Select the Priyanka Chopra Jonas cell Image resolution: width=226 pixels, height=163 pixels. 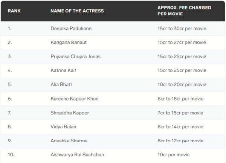pyautogui.click(x=75, y=56)
